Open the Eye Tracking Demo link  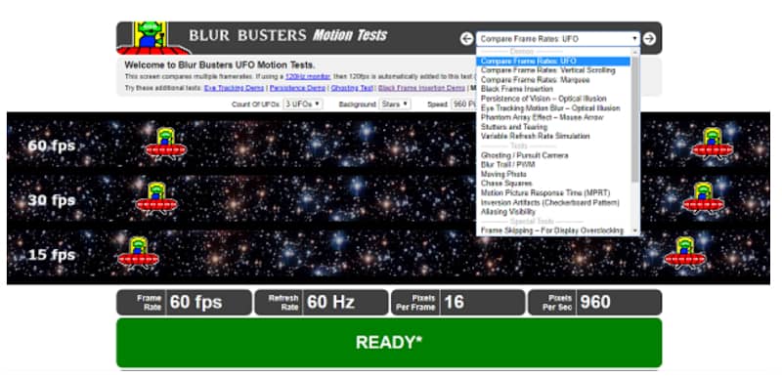tap(234, 88)
